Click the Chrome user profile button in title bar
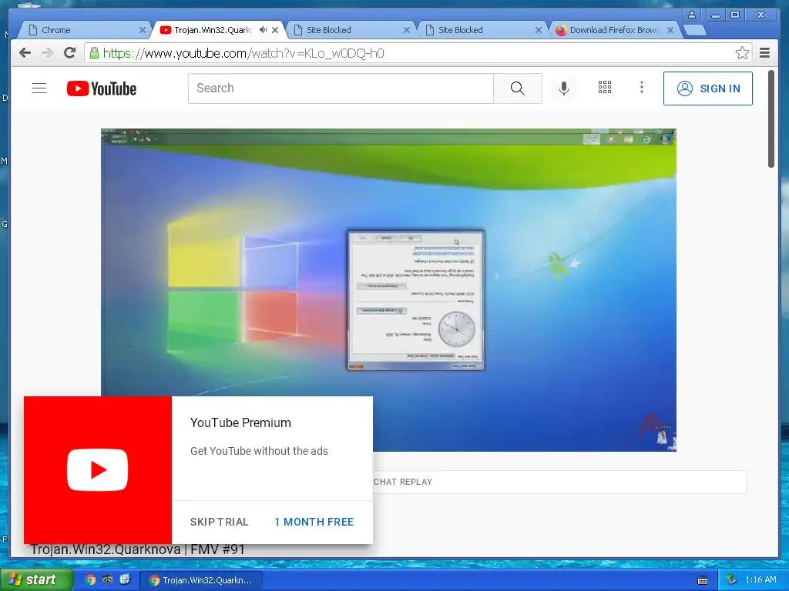Screen dimensions: 789x591 click(x=692, y=15)
